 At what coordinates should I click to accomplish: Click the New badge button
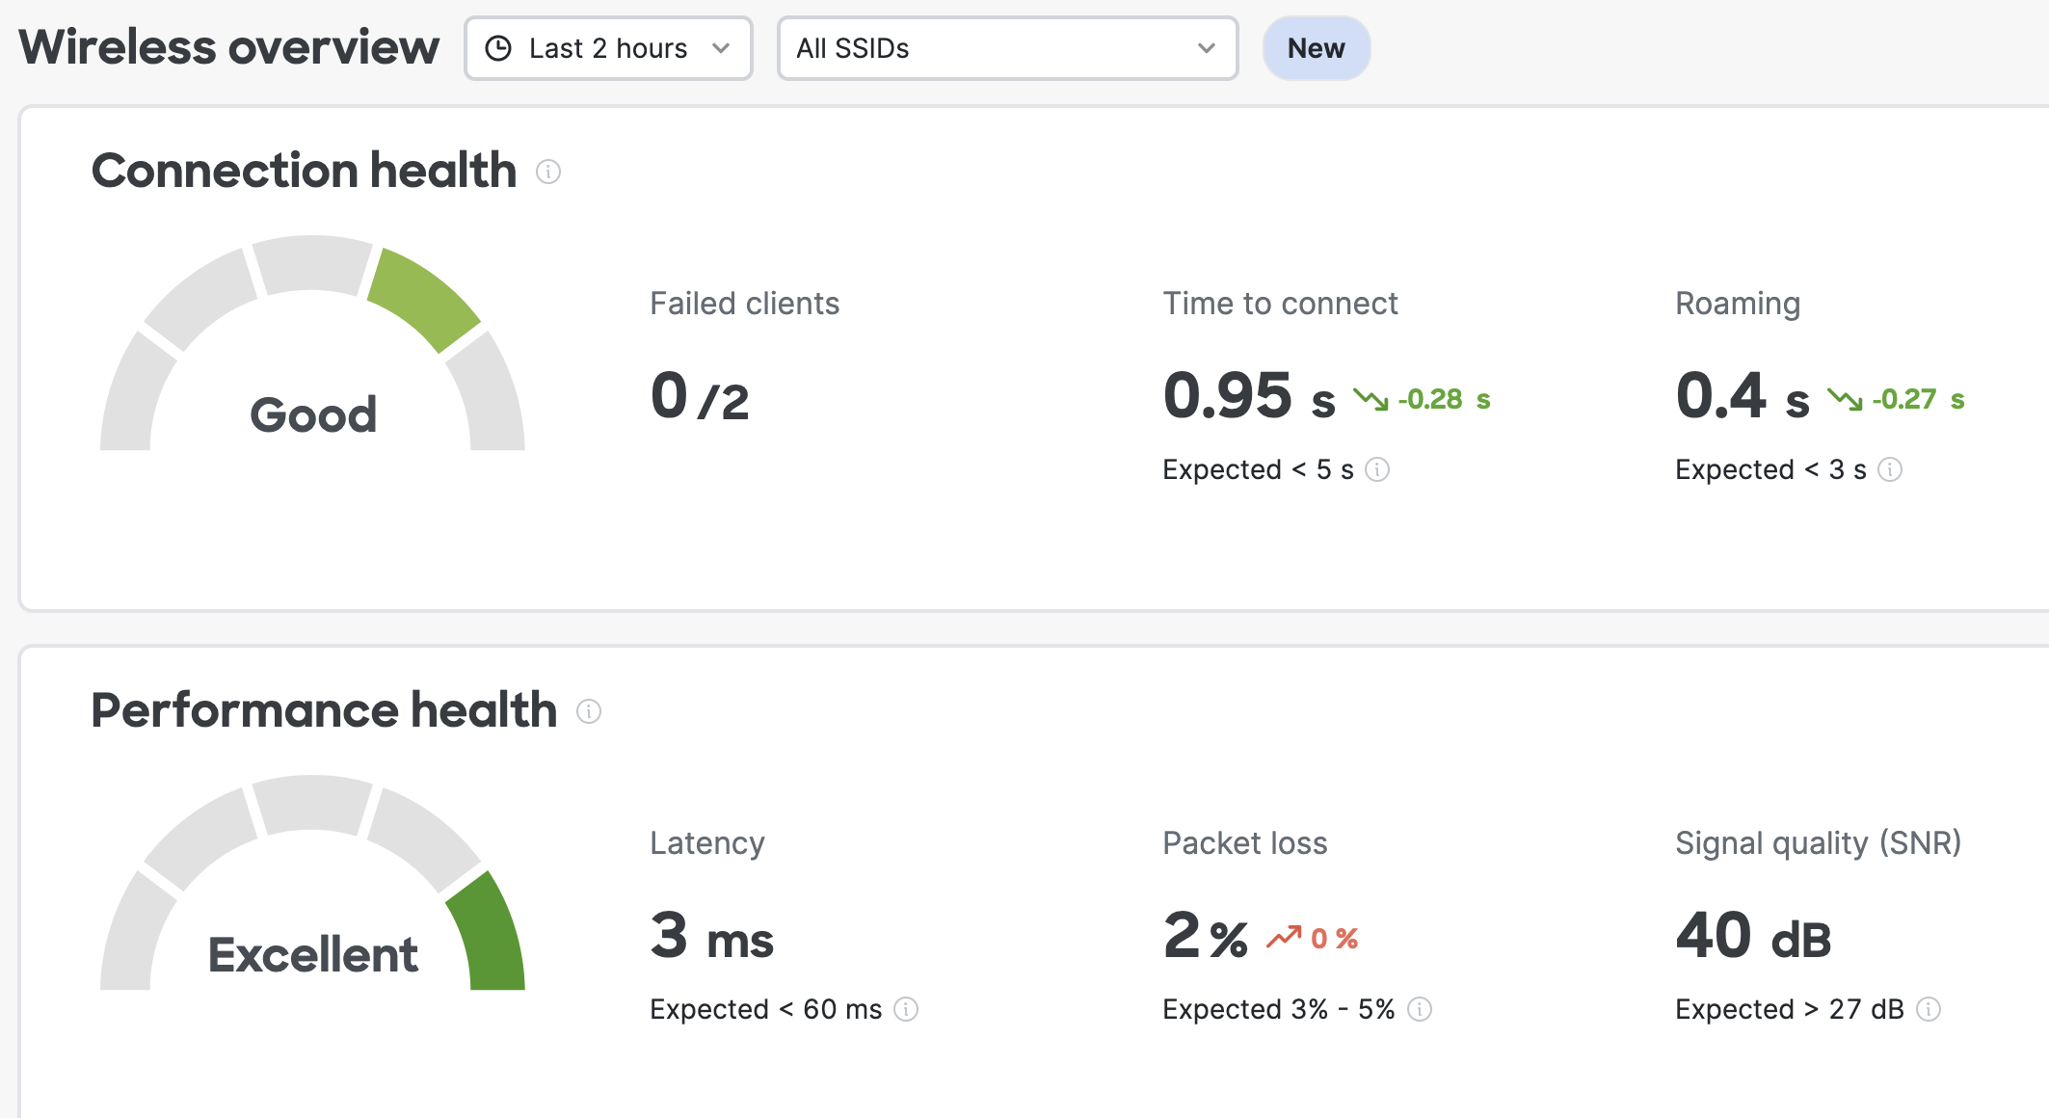(x=1316, y=48)
